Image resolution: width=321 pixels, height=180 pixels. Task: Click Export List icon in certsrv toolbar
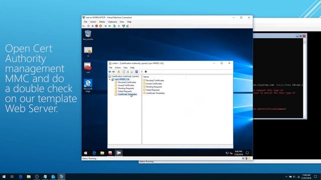pos(131,72)
